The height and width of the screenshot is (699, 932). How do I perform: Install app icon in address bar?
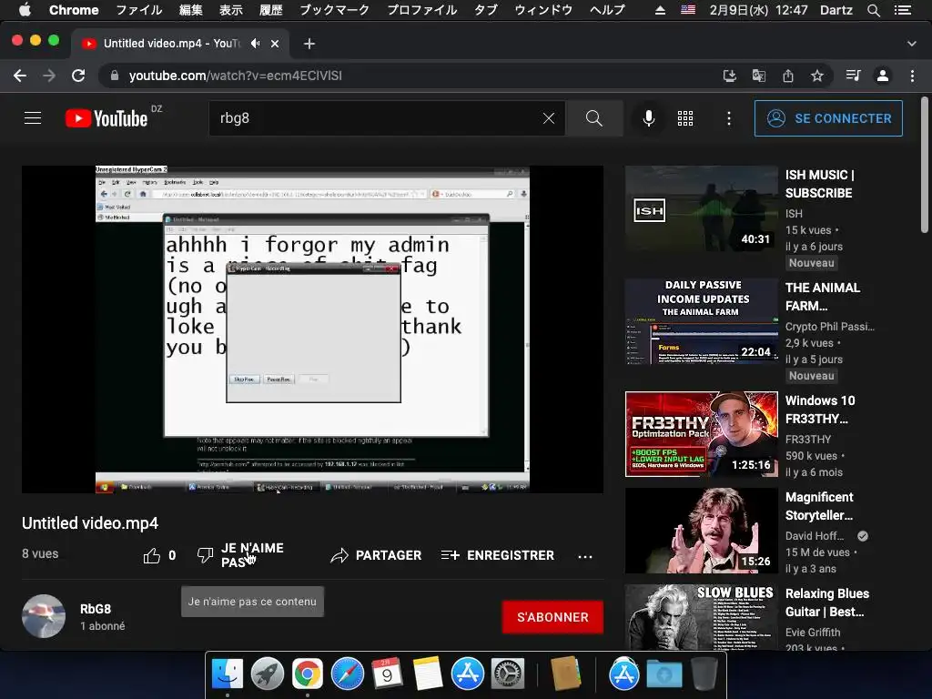tap(729, 76)
